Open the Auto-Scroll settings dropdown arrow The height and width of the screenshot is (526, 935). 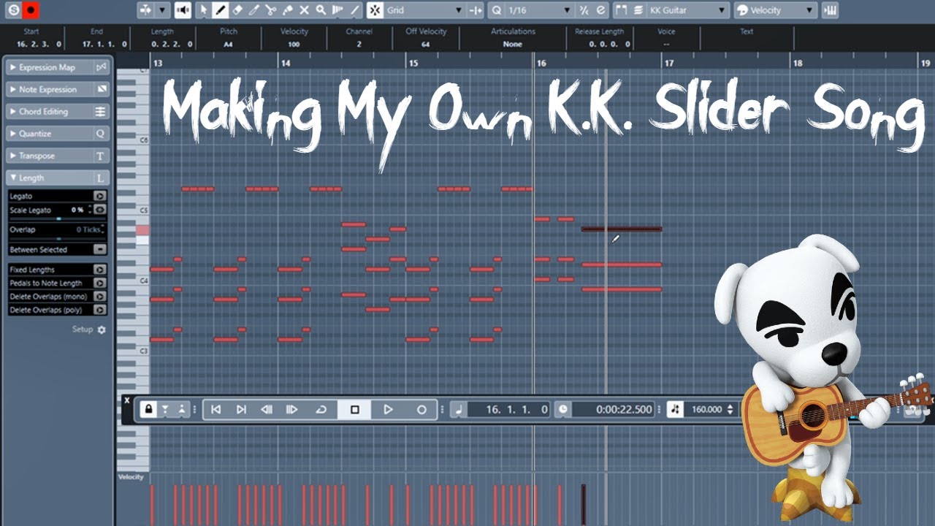coord(162,10)
